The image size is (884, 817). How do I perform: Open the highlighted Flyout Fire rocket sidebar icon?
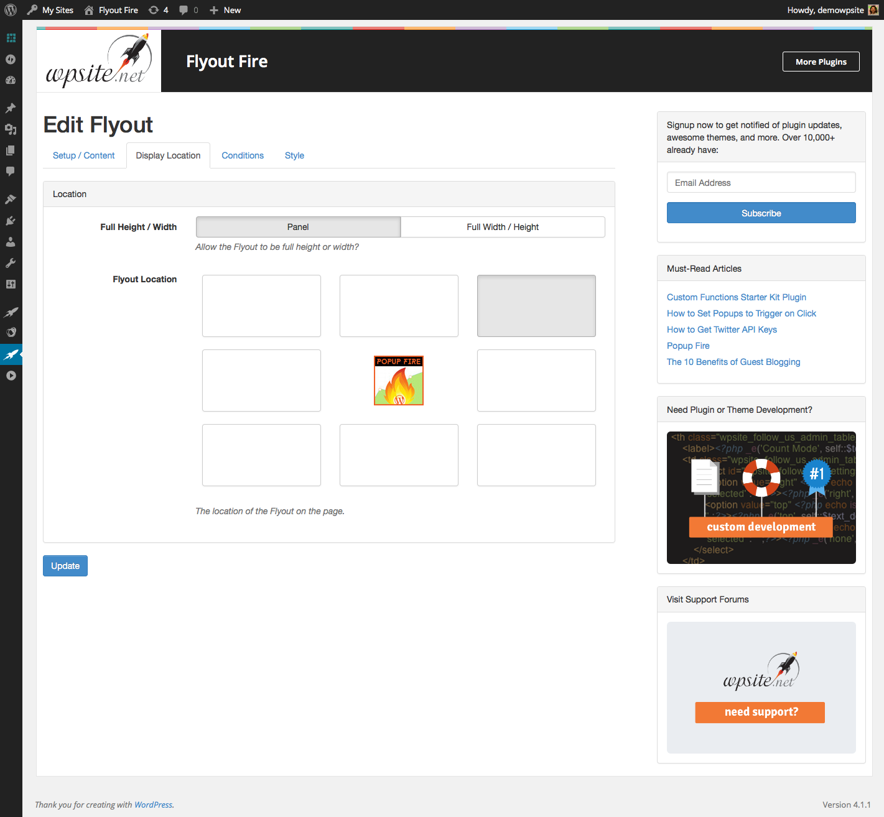point(11,354)
